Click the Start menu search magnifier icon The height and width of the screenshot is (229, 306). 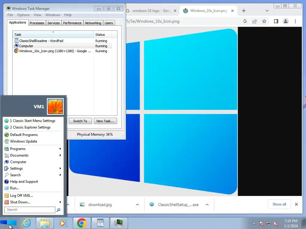pyautogui.click(x=58, y=210)
